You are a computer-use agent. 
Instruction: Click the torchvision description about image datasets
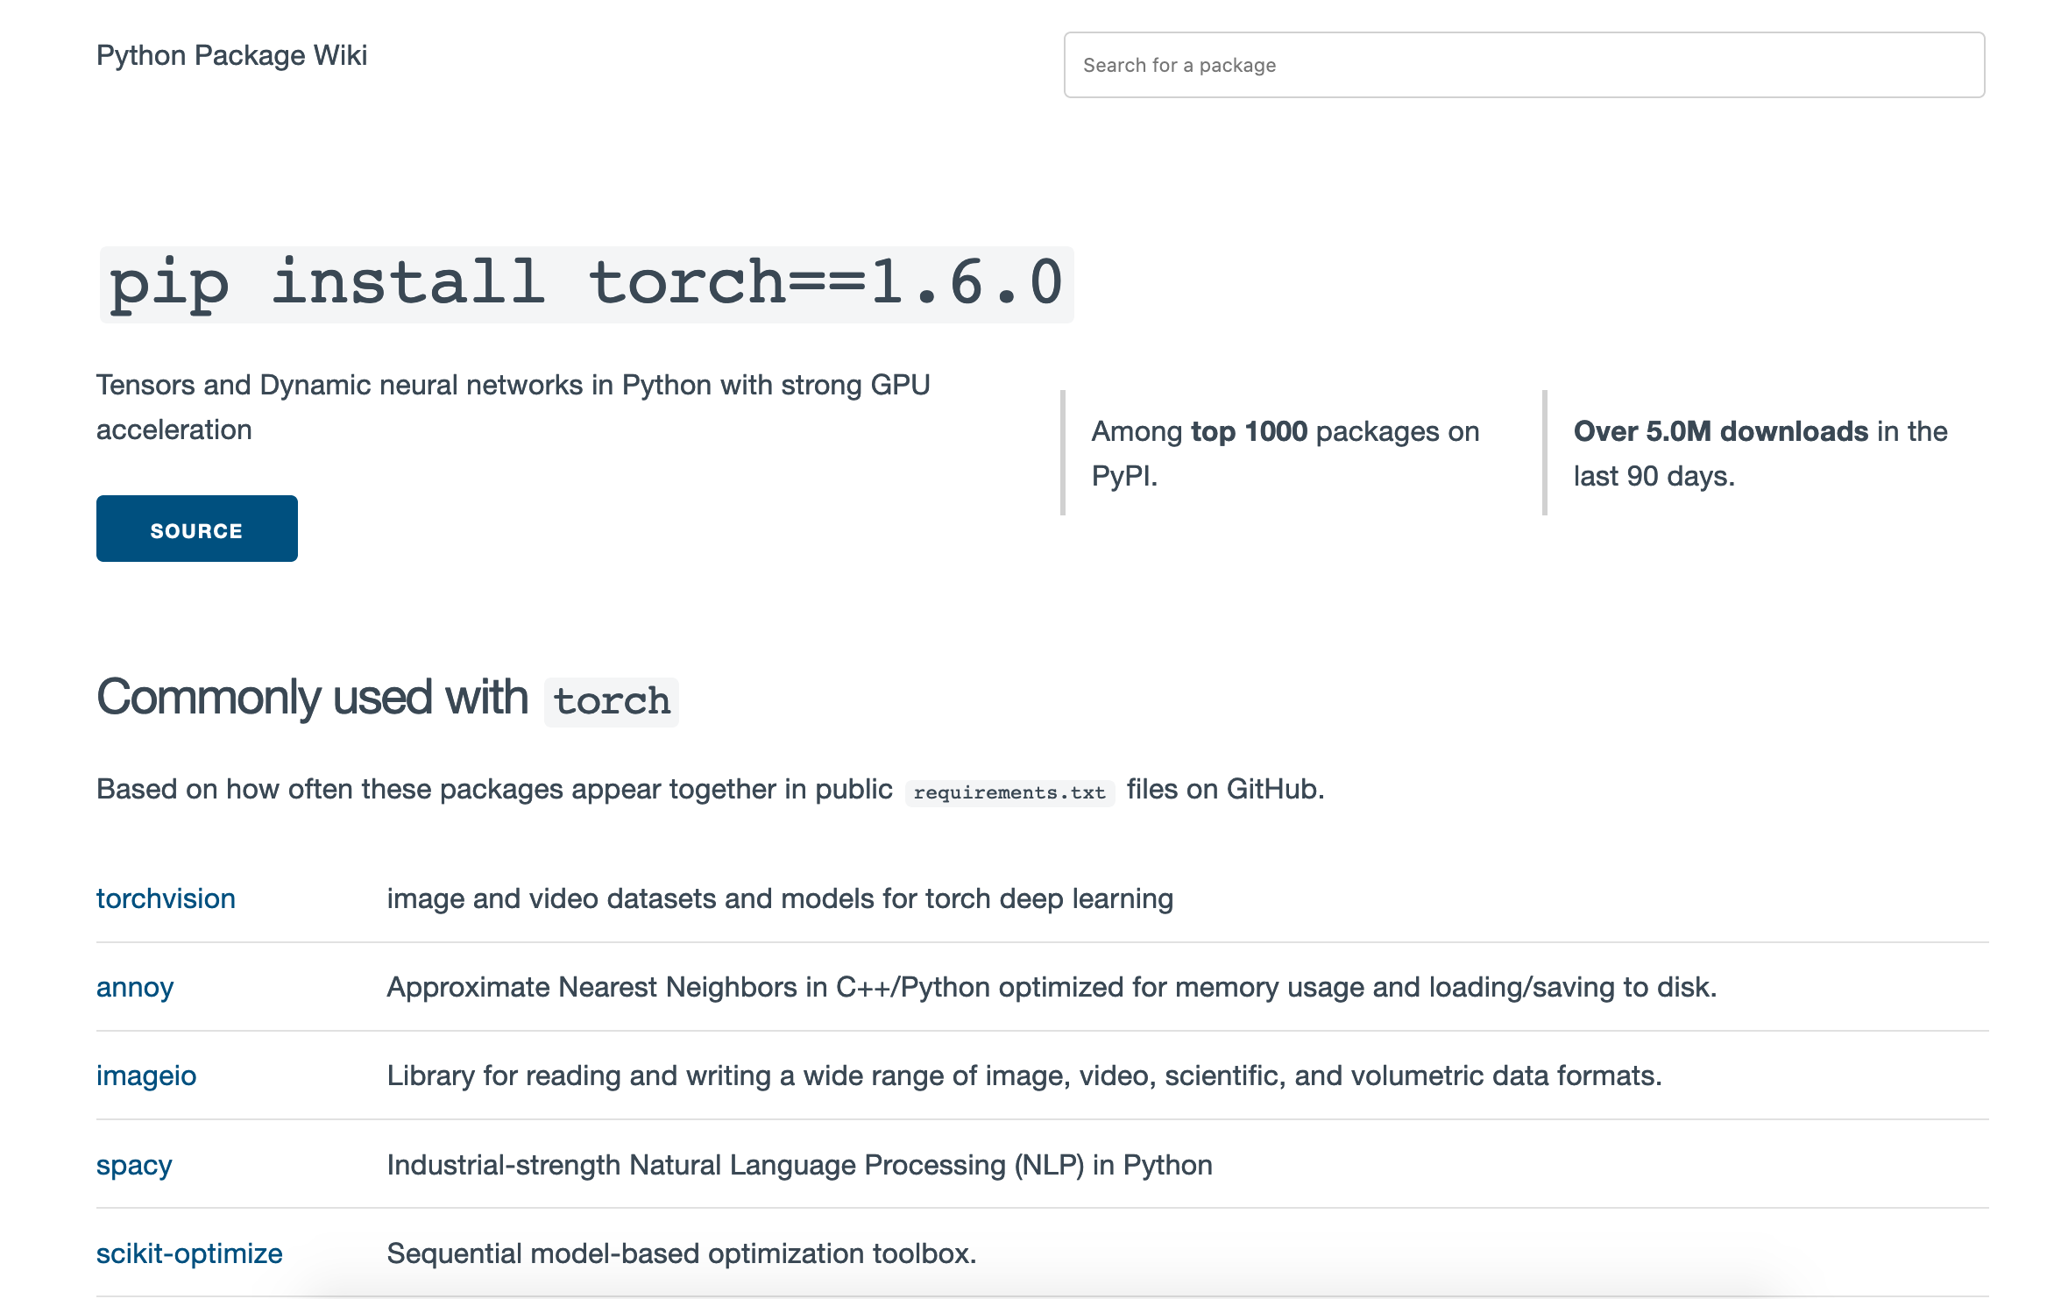pyautogui.click(x=780, y=898)
